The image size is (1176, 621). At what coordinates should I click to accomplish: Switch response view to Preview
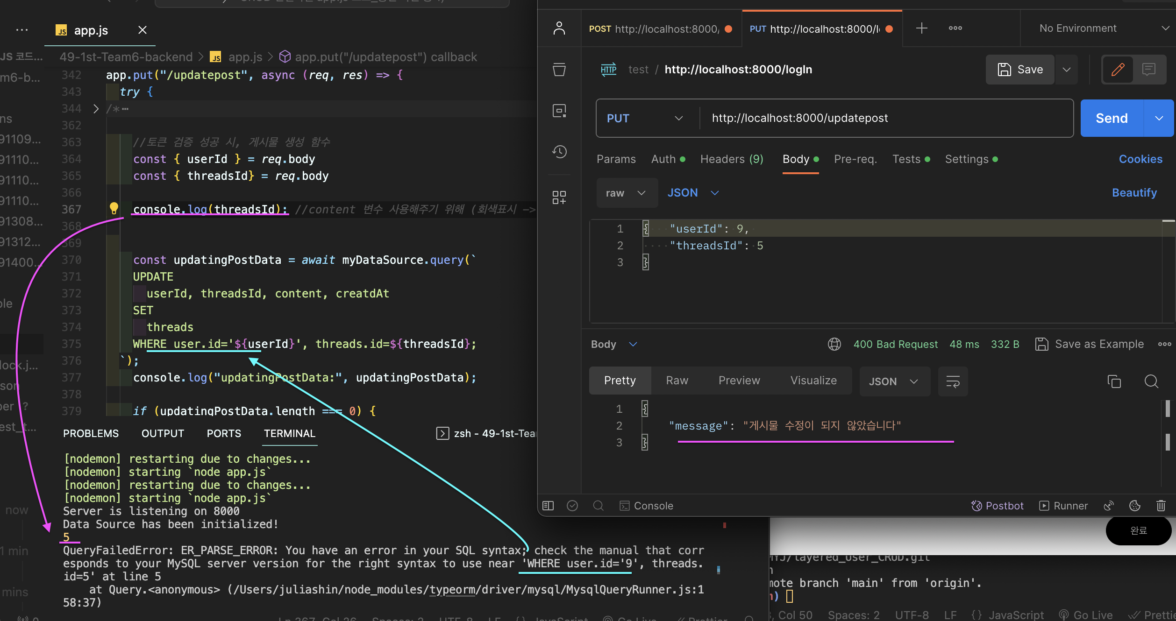(x=739, y=381)
